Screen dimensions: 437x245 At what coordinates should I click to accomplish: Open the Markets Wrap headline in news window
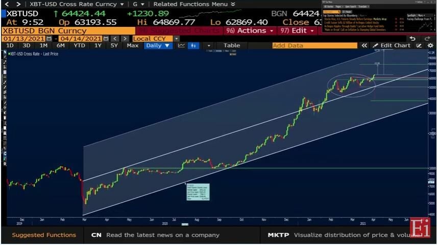click(355, 19)
